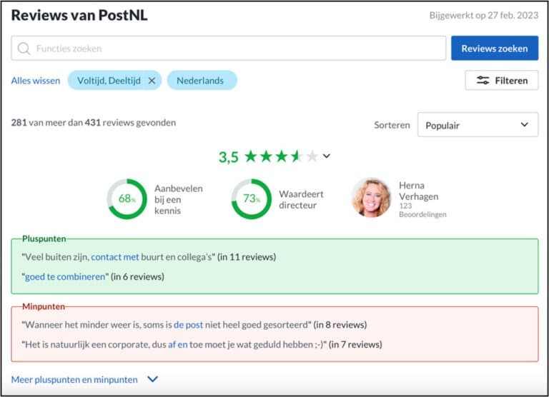
Task: Select the Voltijd, Deeltijd filter chip
Action: (114, 81)
